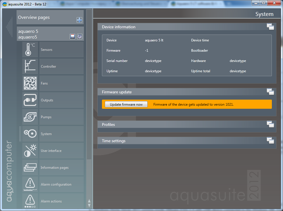This screenshot has height=211, width=283.
Task: Expand the Time settings panel
Action: click(270, 140)
